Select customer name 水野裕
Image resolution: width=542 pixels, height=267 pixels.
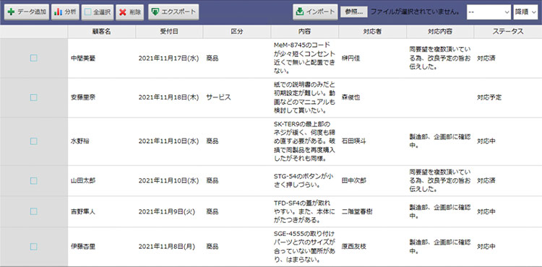pos(79,141)
